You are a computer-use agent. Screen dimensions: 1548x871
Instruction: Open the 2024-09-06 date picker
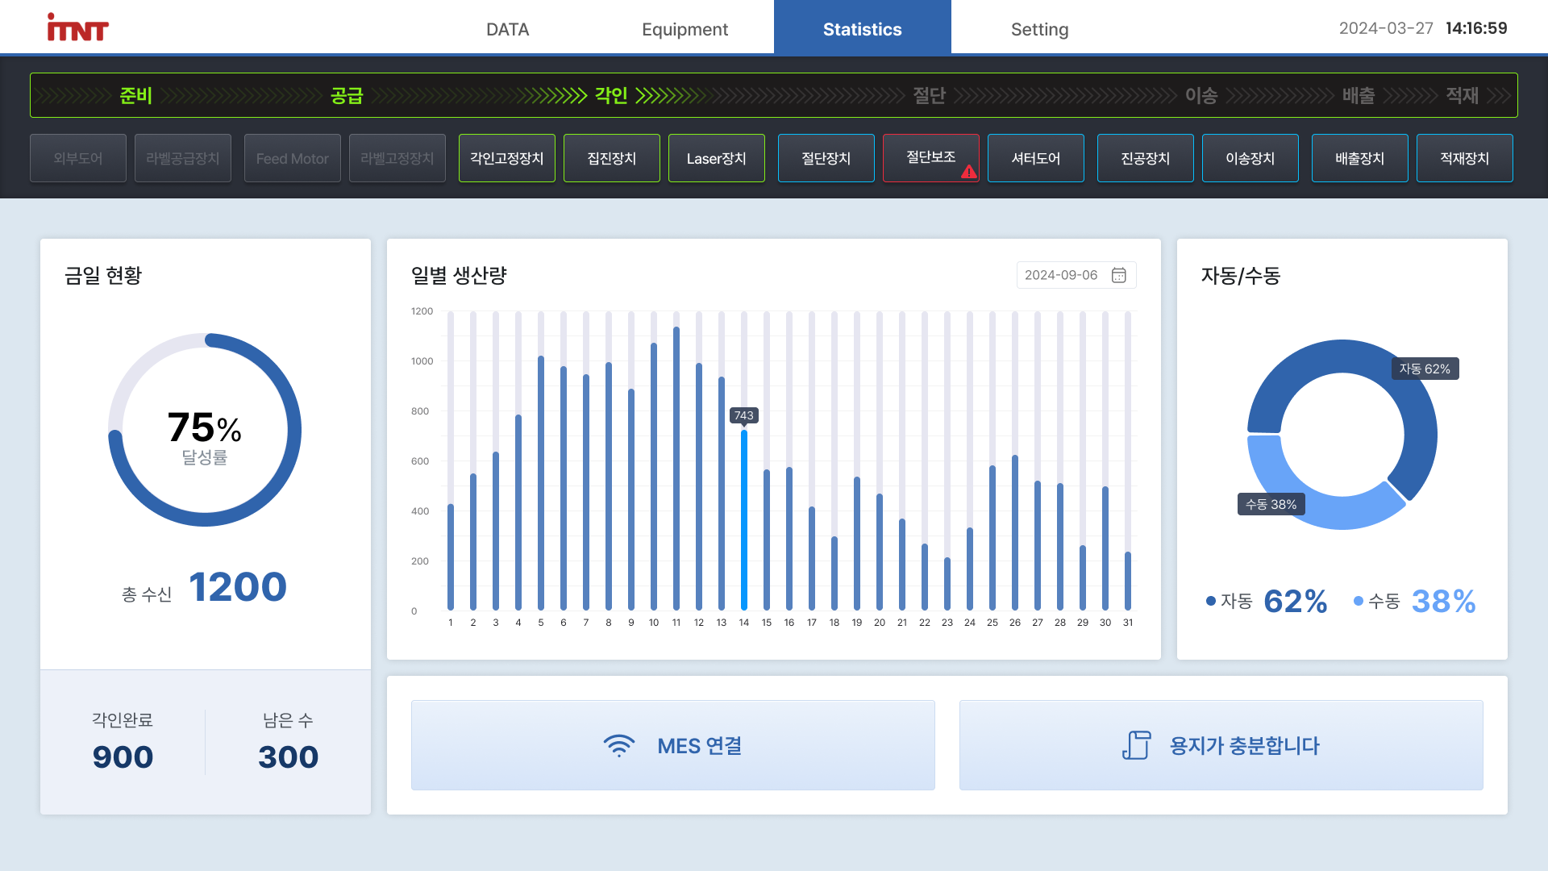click(x=1062, y=275)
